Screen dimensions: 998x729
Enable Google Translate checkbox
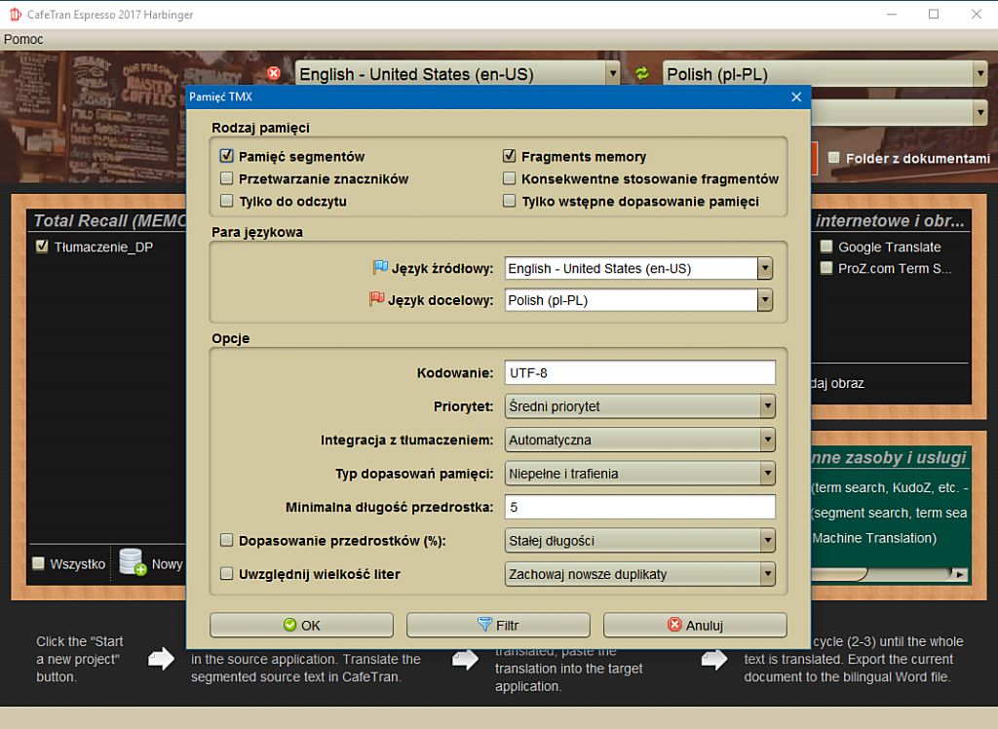[x=826, y=246]
